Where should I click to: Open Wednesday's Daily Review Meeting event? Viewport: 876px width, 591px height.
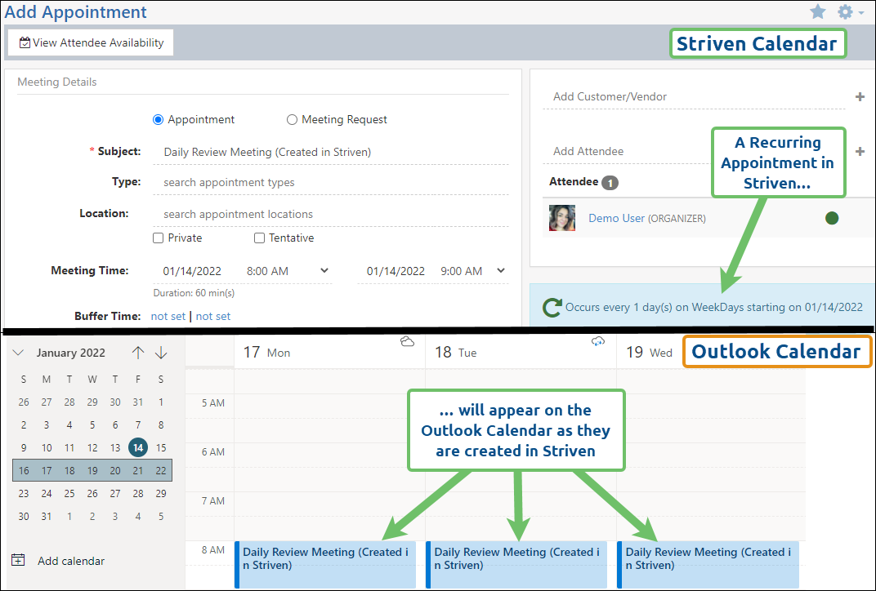(708, 564)
